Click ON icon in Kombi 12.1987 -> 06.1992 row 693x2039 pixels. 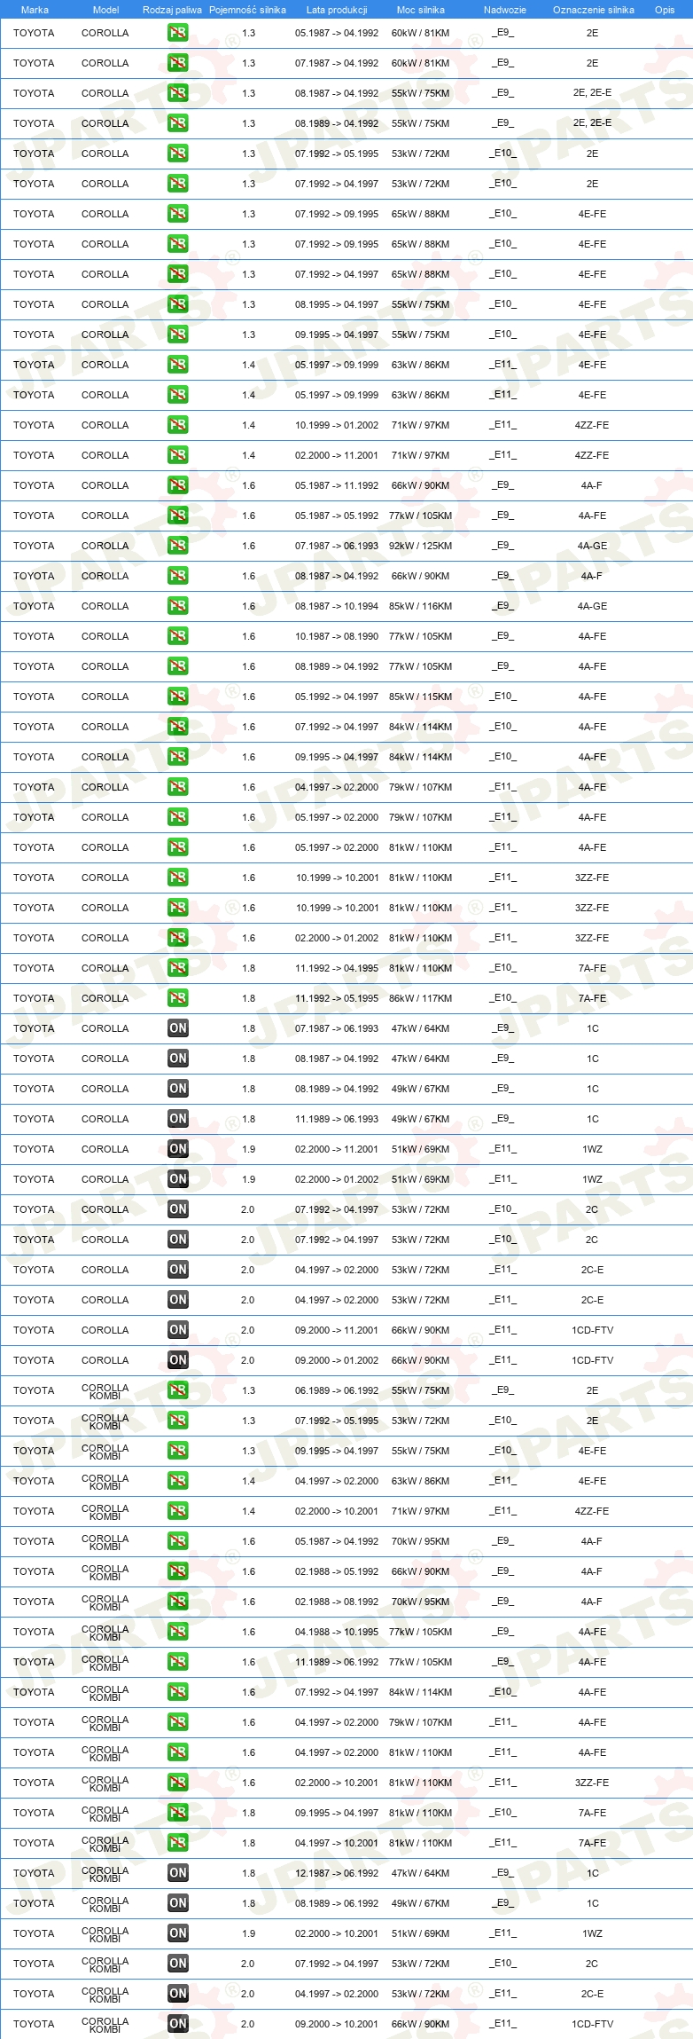(178, 1873)
